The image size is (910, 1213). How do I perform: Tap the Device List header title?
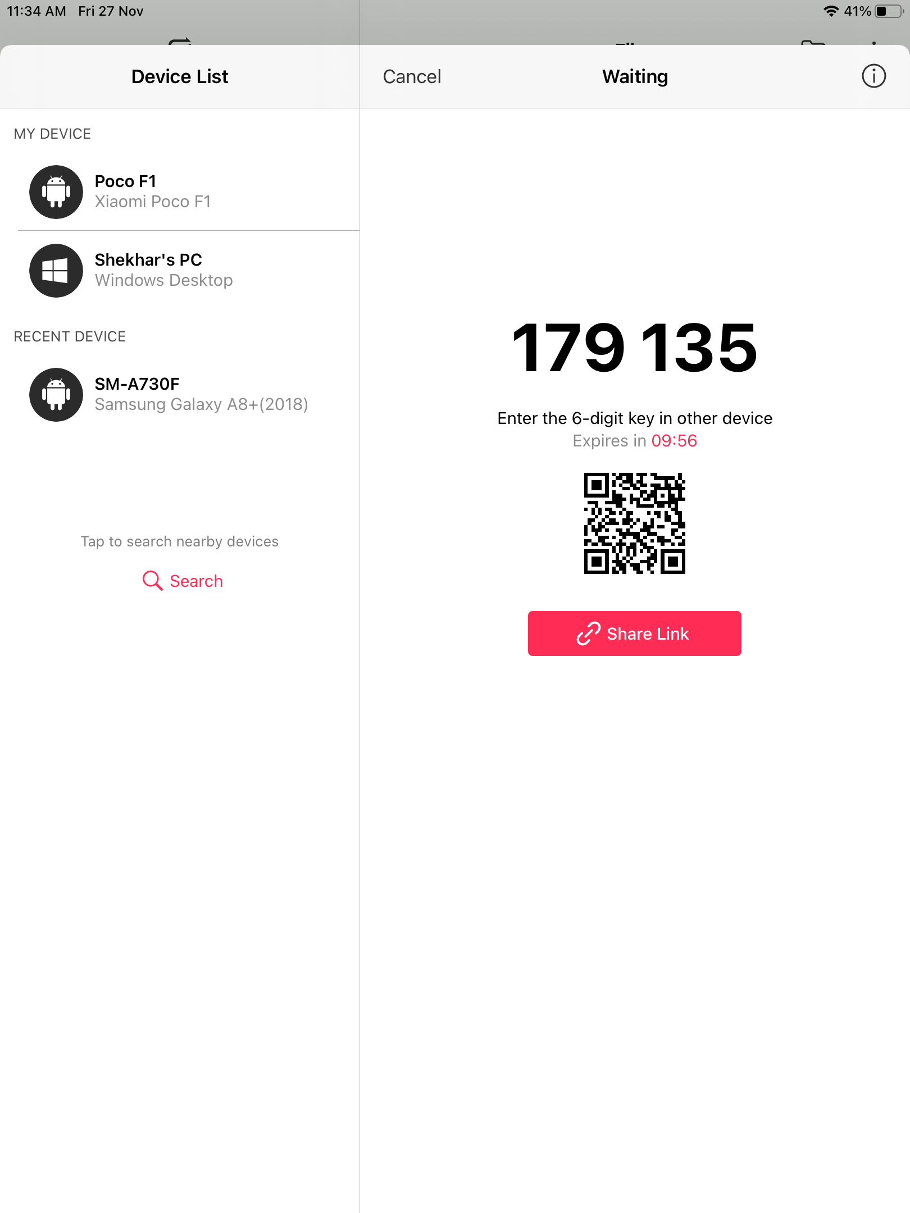click(180, 76)
